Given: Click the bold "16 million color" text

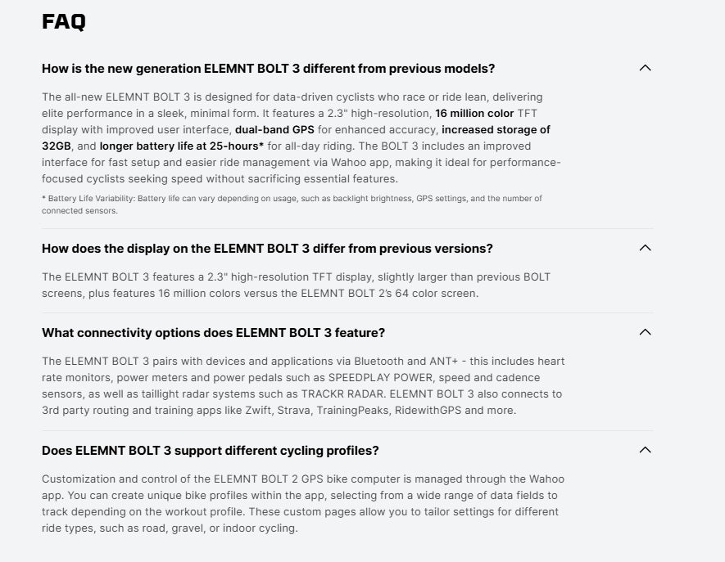Looking at the screenshot, I should pyautogui.click(x=474, y=113).
